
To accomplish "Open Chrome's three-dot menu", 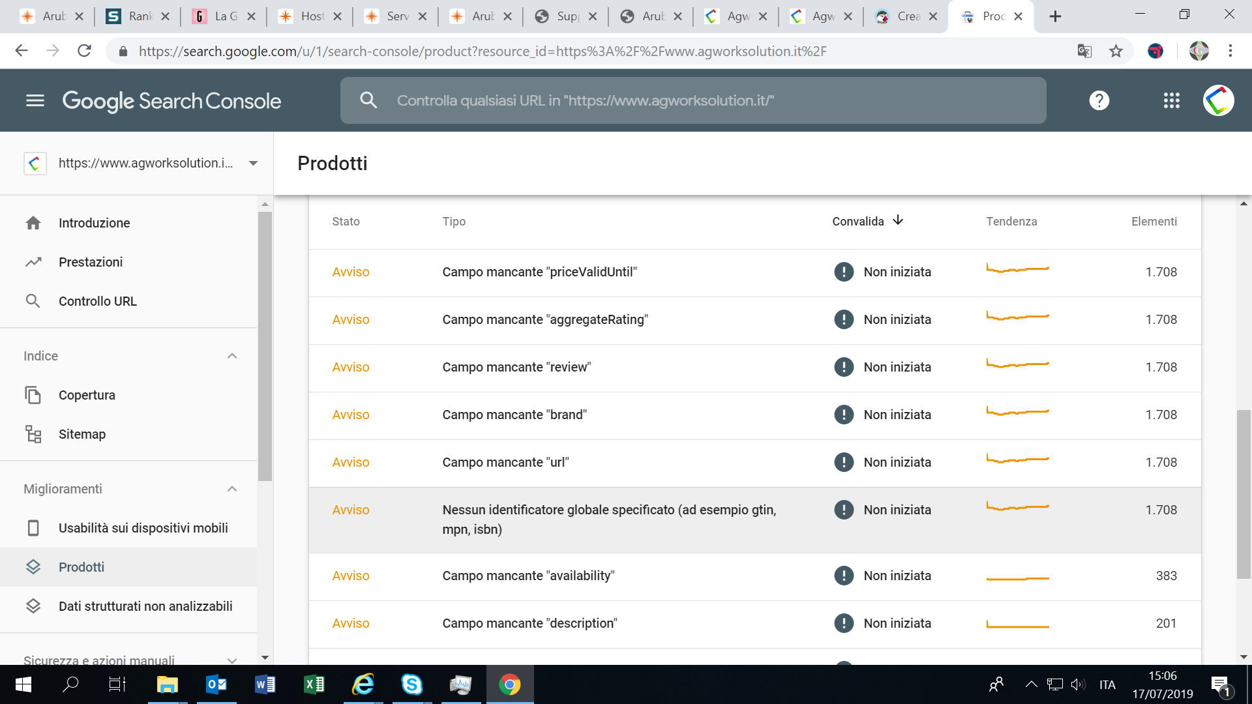I will (1230, 51).
